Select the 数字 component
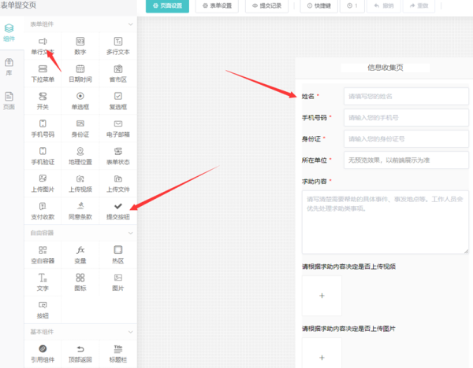This screenshot has height=368, width=473. click(x=80, y=46)
